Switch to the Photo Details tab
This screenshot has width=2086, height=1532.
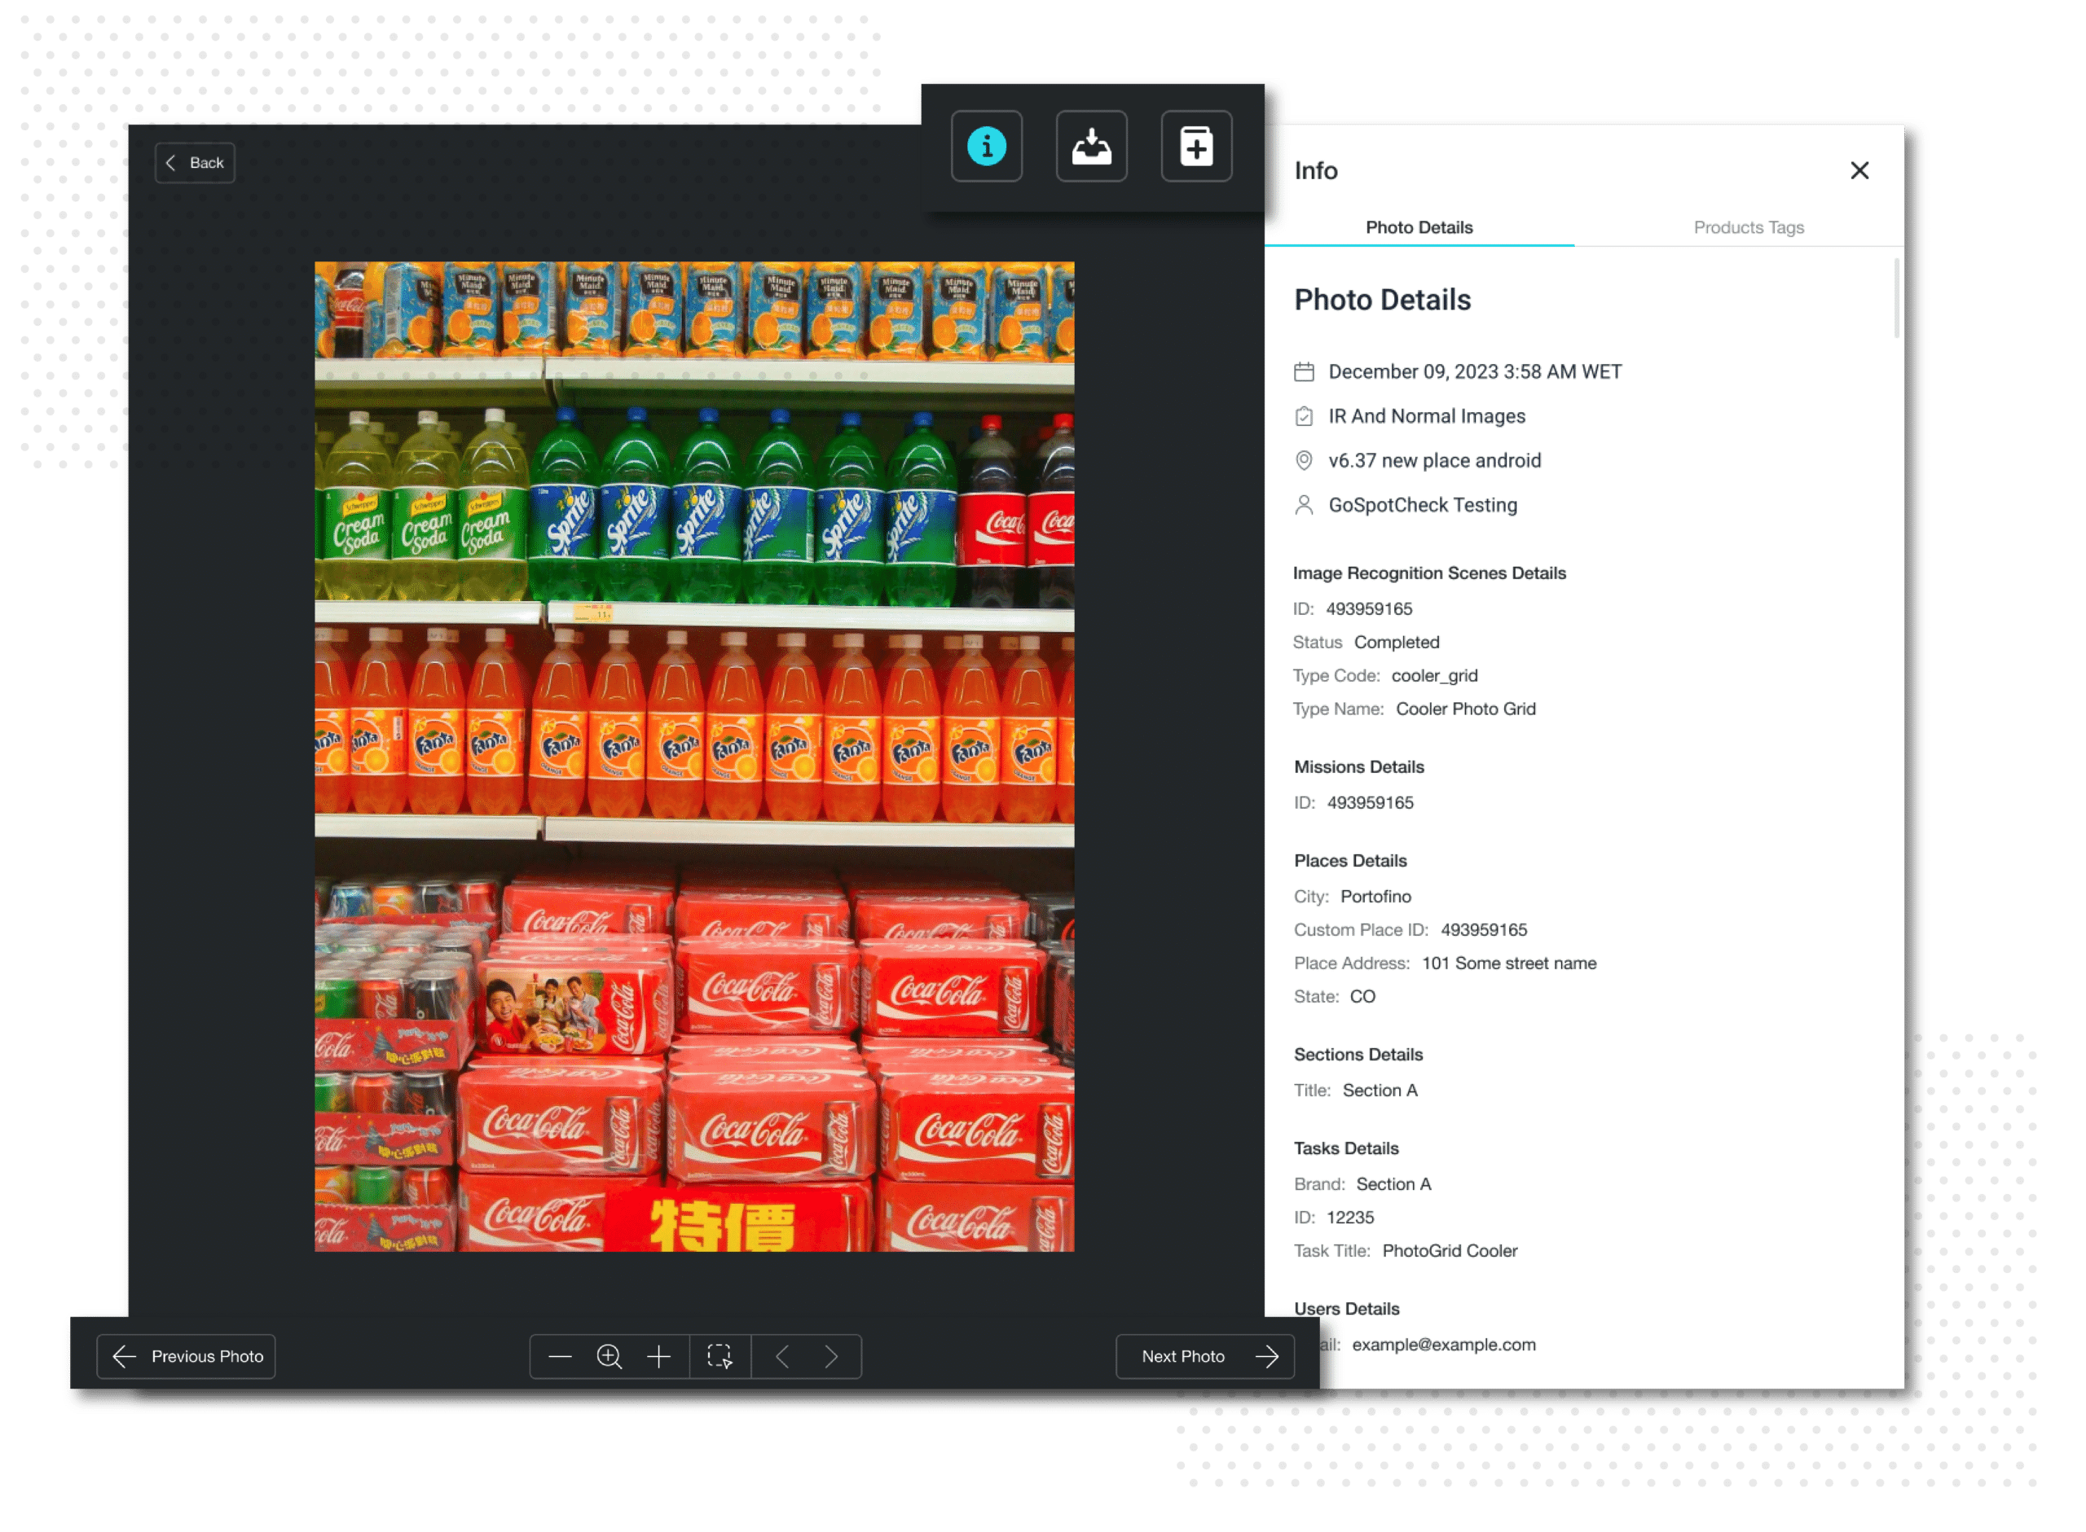(x=1418, y=227)
